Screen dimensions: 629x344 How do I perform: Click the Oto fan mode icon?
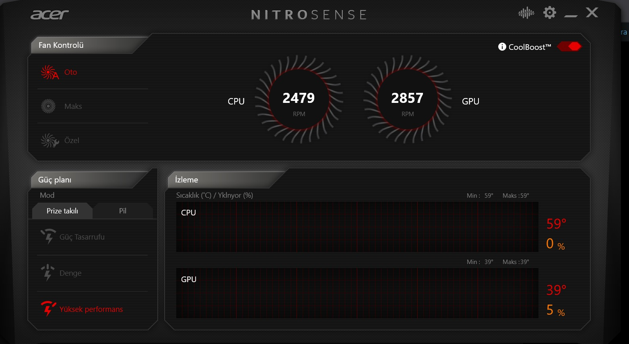click(49, 72)
